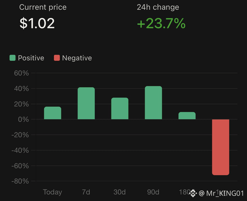Click the 60% y-axis label
247x201 pixels.
pos(21,73)
